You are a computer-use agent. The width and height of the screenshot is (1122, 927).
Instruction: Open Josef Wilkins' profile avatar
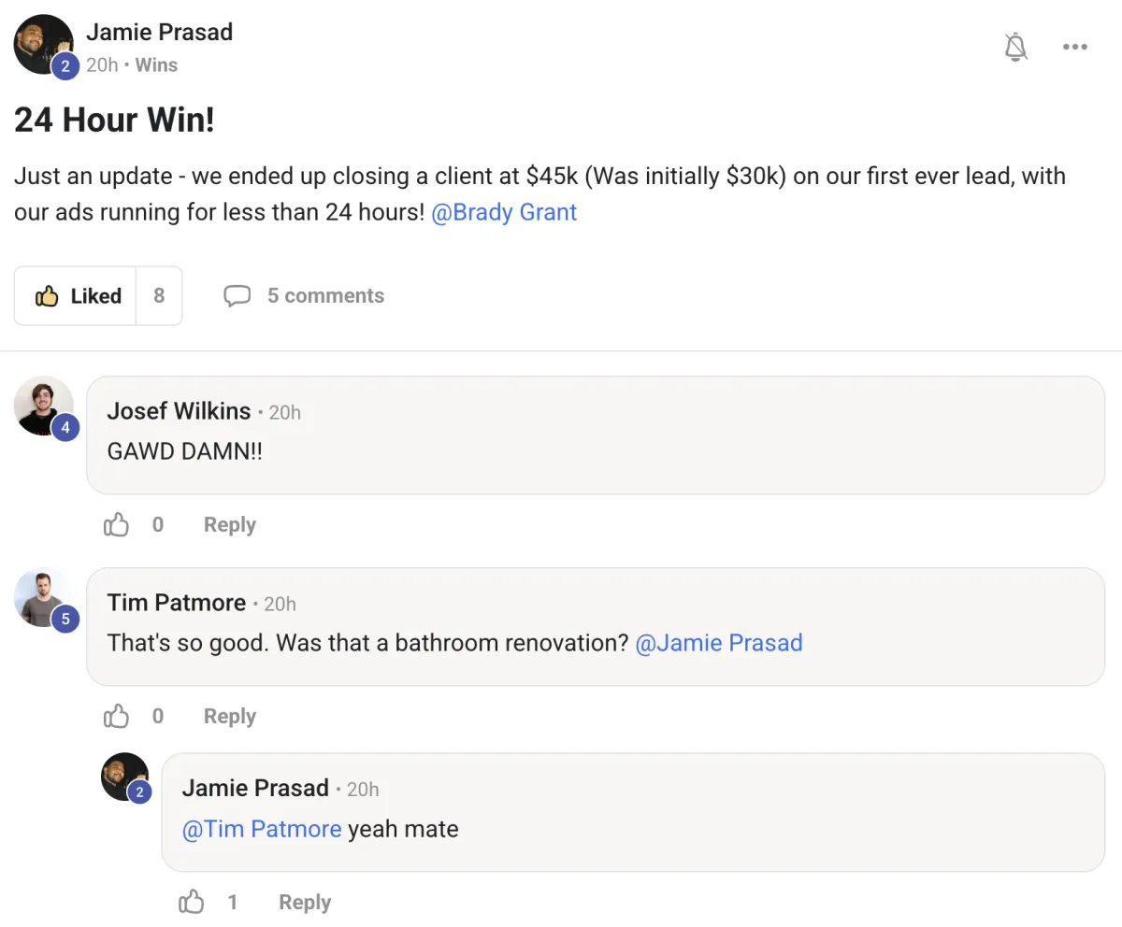click(x=43, y=406)
